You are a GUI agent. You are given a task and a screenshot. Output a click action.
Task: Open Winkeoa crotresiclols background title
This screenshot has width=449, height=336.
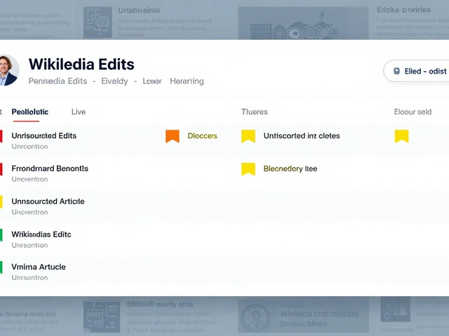click(319, 314)
